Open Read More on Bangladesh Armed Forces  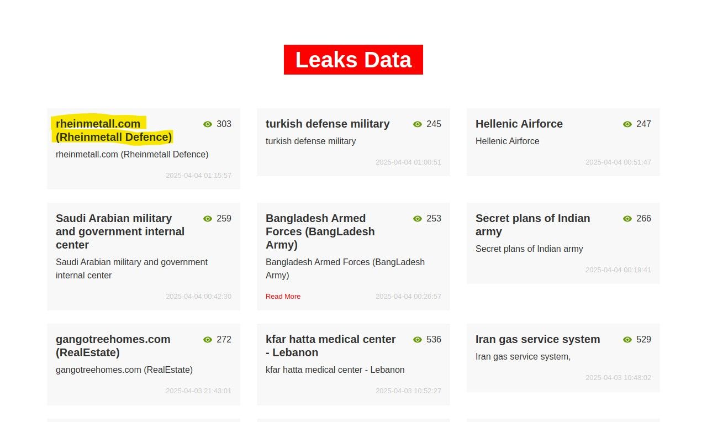pyautogui.click(x=283, y=297)
